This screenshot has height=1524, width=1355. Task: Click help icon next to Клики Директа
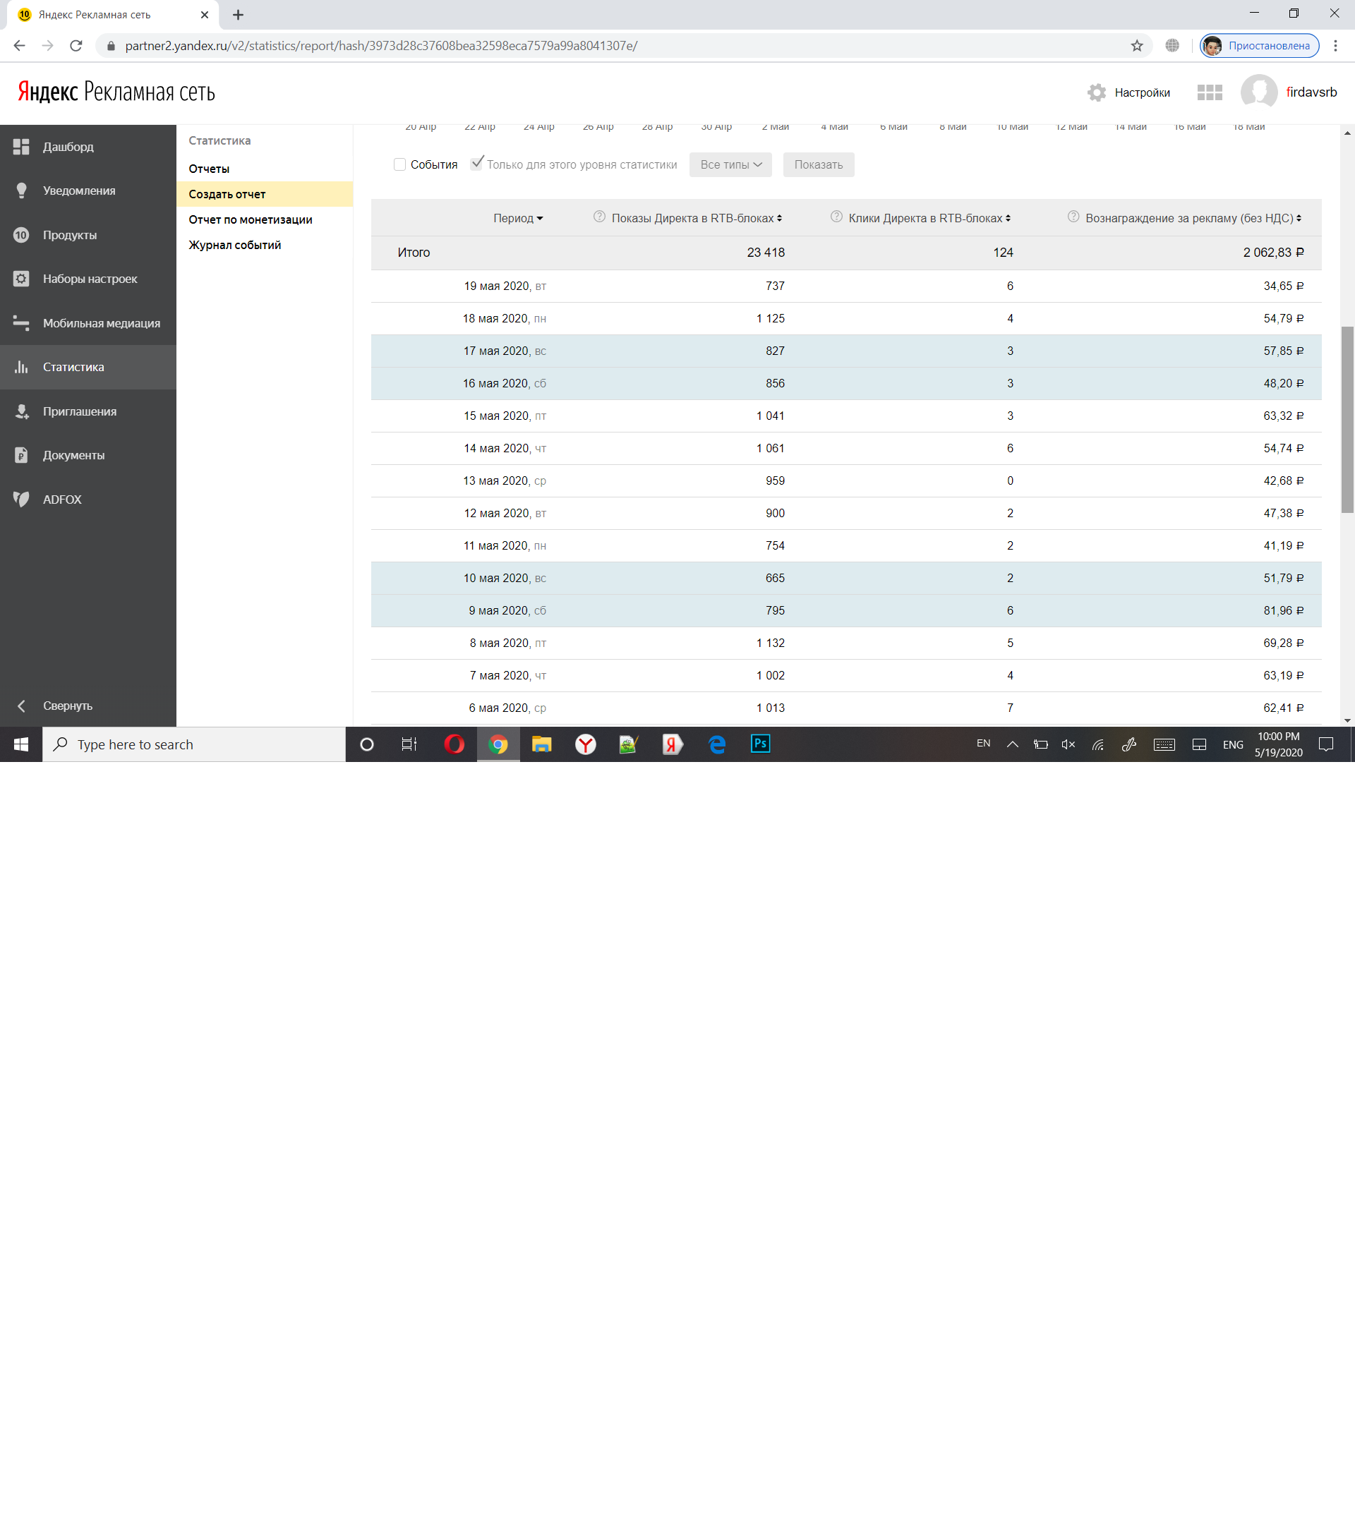[836, 217]
